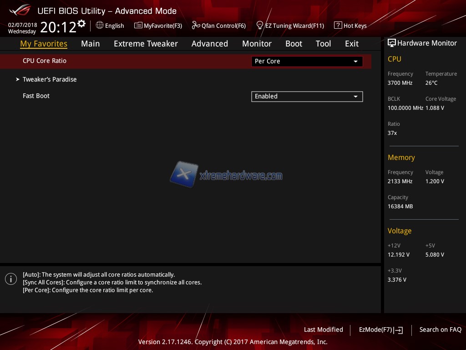The height and width of the screenshot is (350, 466).
Task: Select the CPU Core Ratio row label
Action: pyautogui.click(x=45, y=61)
